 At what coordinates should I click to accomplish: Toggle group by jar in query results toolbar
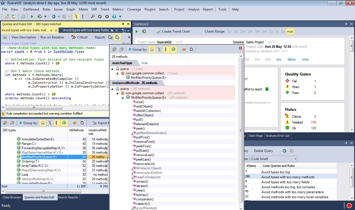pos(43,123)
